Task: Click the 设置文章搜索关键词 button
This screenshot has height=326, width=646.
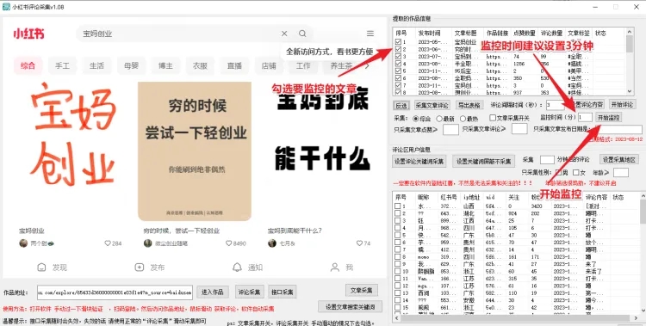Action: [351, 307]
